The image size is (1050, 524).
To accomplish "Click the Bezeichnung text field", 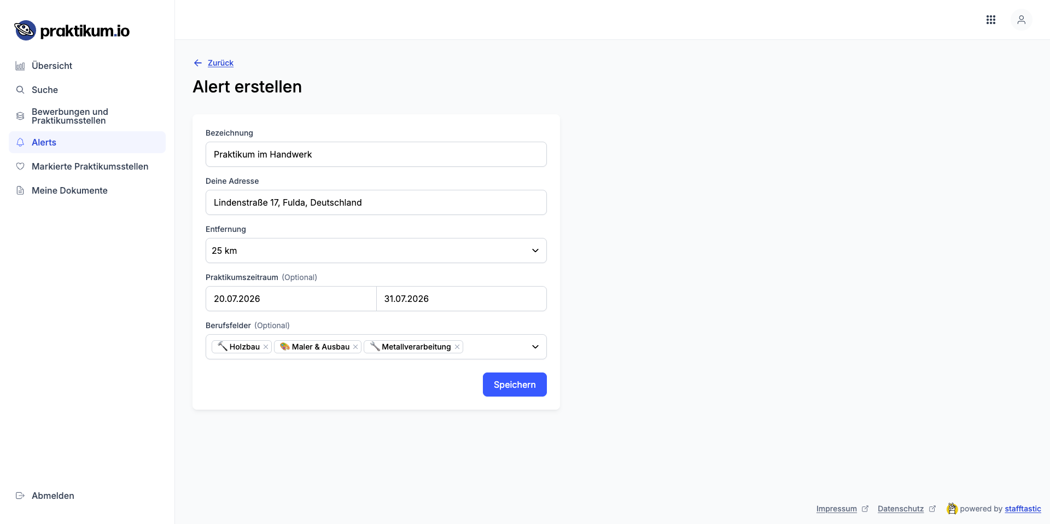I will click(376, 154).
